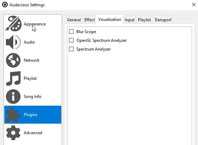Select the Audio speaker icon
The image size is (198, 145).
(13, 42)
